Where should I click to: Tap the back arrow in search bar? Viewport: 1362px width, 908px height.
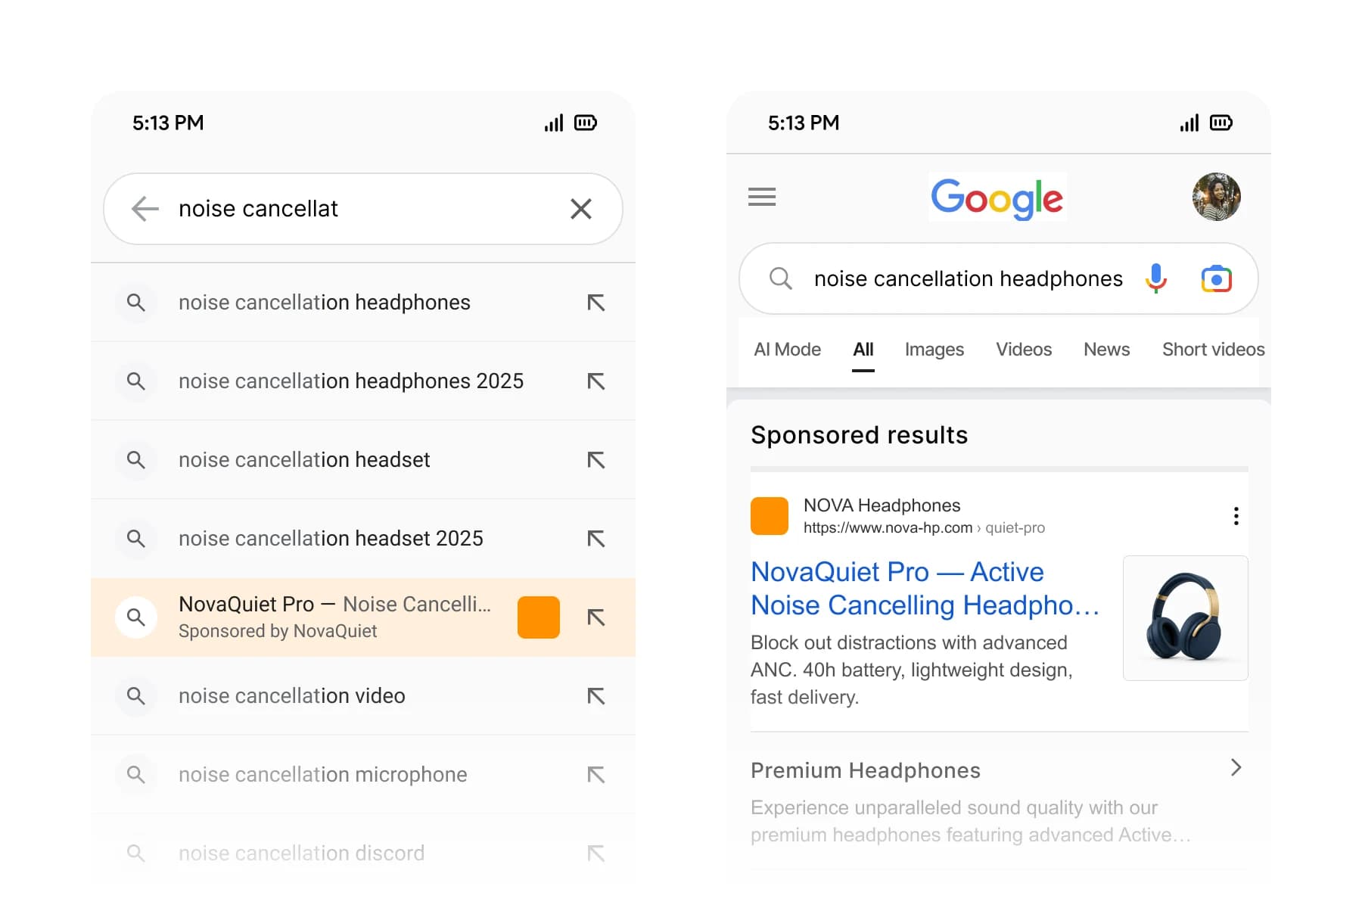click(x=145, y=209)
